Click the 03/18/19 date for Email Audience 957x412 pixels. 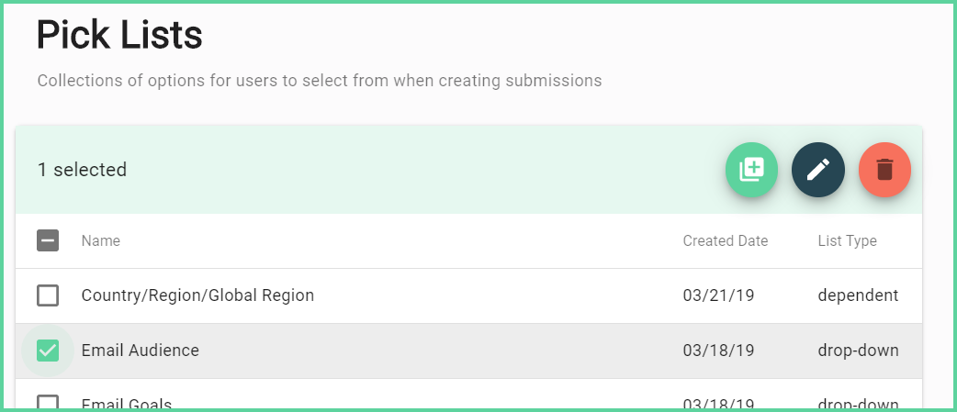click(x=718, y=351)
